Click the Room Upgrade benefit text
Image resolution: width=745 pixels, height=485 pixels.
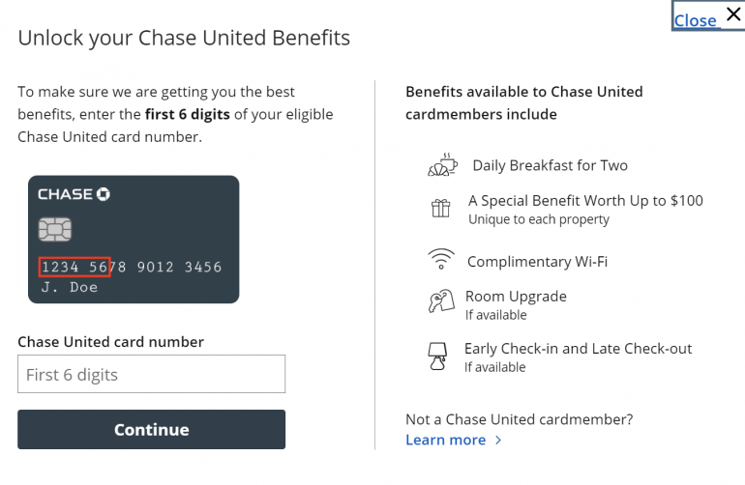click(516, 297)
